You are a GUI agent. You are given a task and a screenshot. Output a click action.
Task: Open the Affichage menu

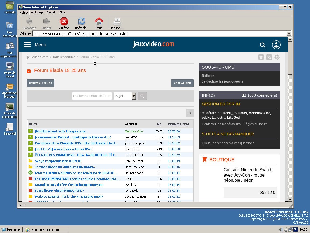37,12
